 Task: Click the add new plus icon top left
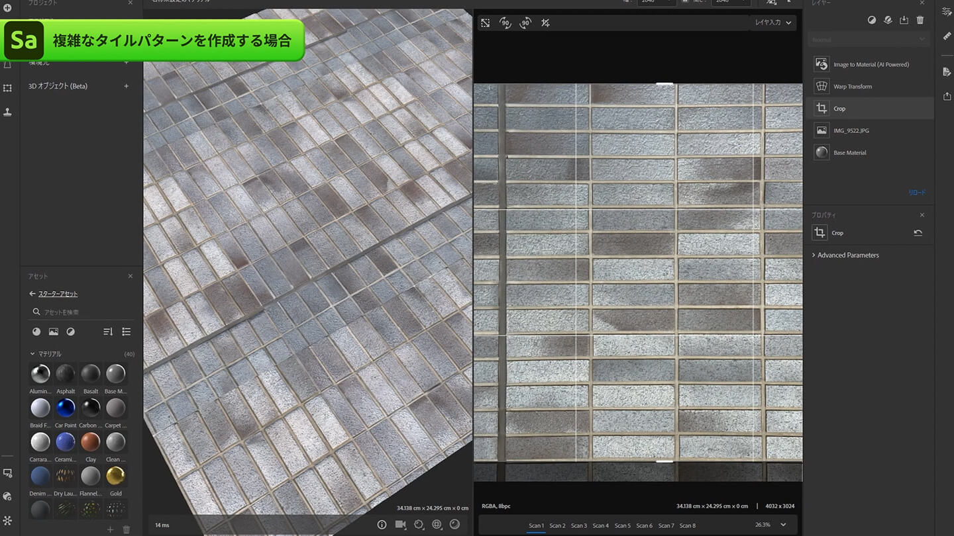pos(8,8)
